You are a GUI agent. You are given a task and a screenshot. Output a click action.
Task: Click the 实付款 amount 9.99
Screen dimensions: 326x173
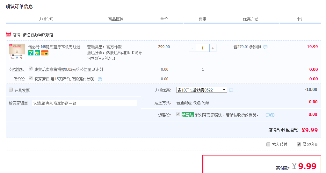307,166
